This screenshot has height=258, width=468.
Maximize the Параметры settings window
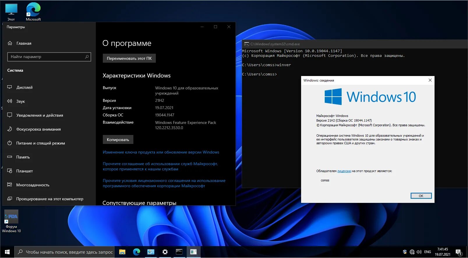[x=216, y=27]
